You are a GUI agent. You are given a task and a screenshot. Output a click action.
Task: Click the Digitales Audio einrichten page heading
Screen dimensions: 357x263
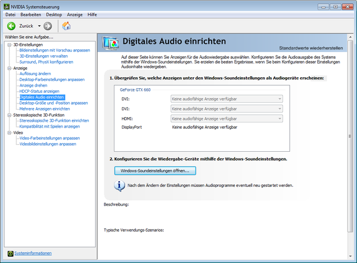174,41
